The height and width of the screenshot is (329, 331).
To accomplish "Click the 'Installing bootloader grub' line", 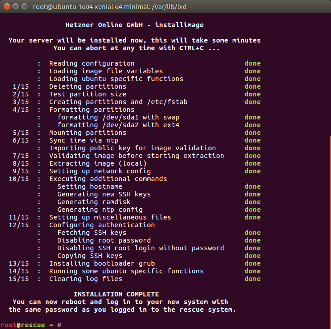I will (102, 263).
